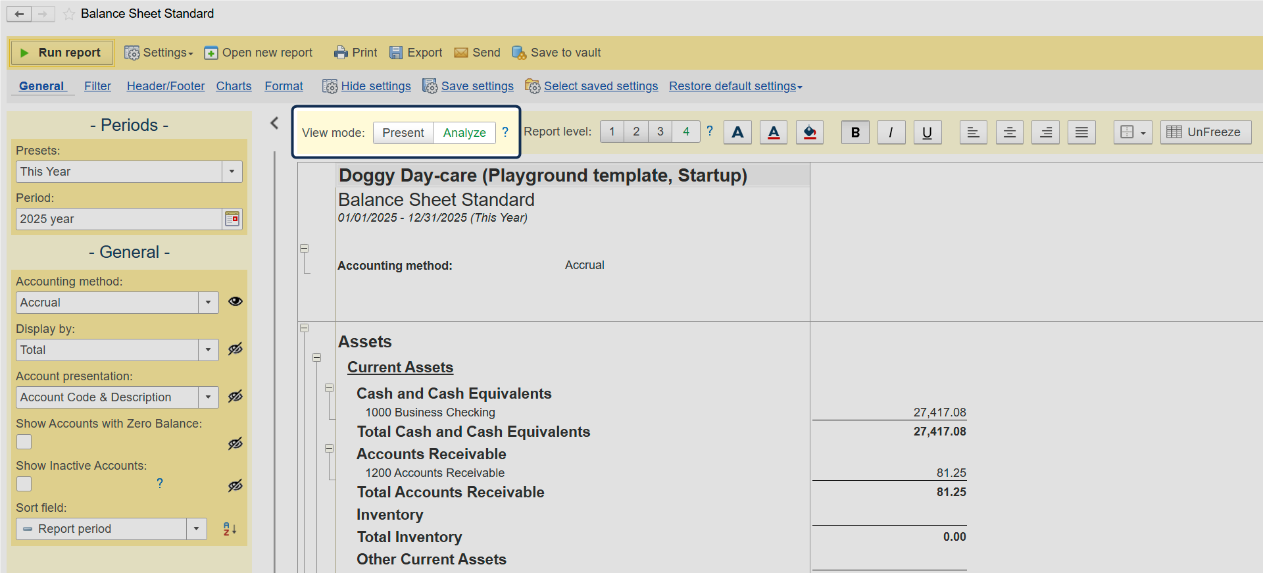Click the Save to vault icon
Screen dimensions: 1263x573
point(519,53)
